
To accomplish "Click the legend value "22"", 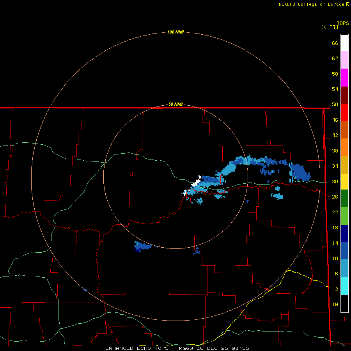I will (335, 212).
